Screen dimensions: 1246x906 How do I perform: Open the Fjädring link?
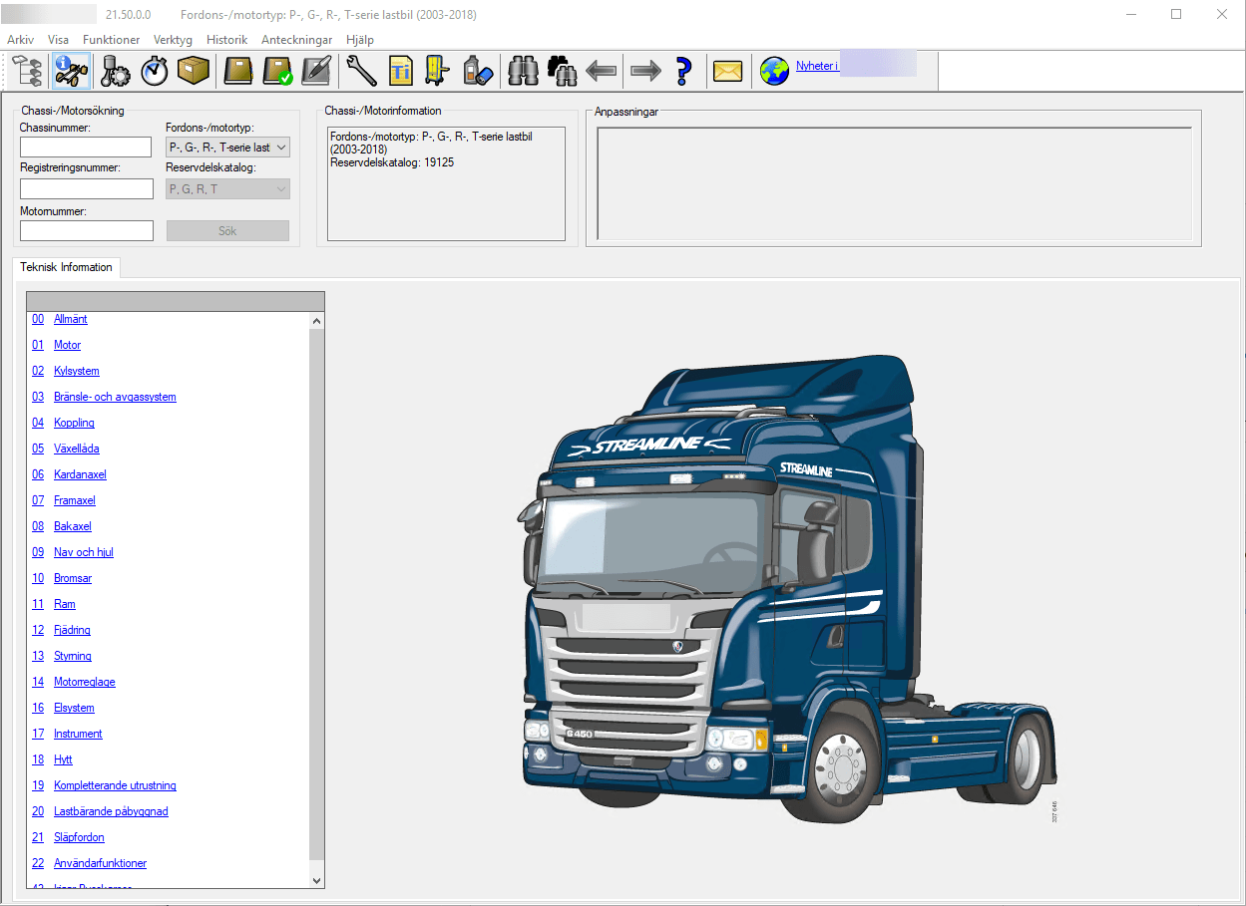click(x=73, y=630)
